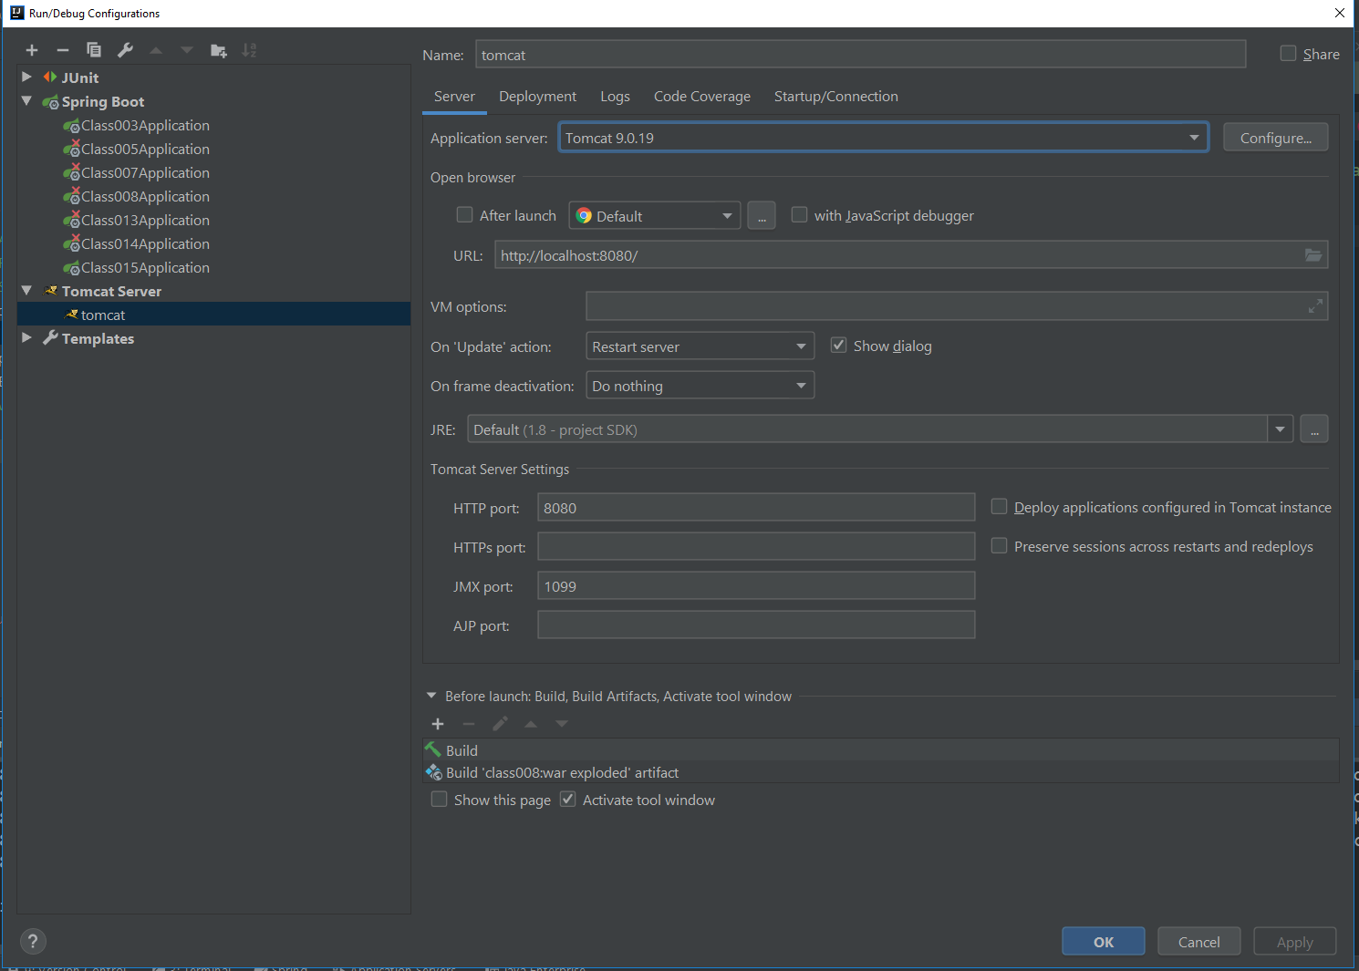Uncheck Show dialog checkbox
Viewport: 1359px width, 971px height.
click(838, 345)
